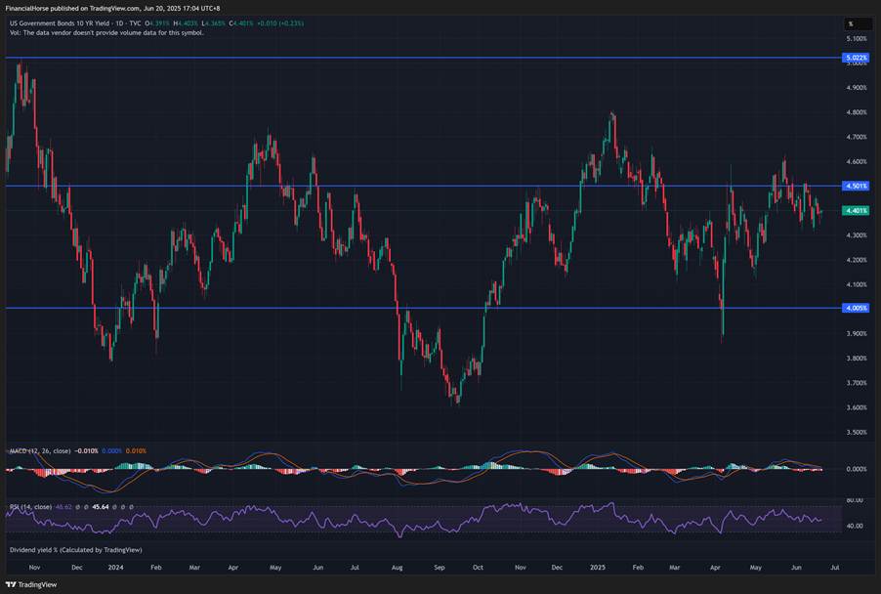The image size is (881, 594).
Task: Select the 5.022% horizontal line price tag
Action: pos(856,58)
